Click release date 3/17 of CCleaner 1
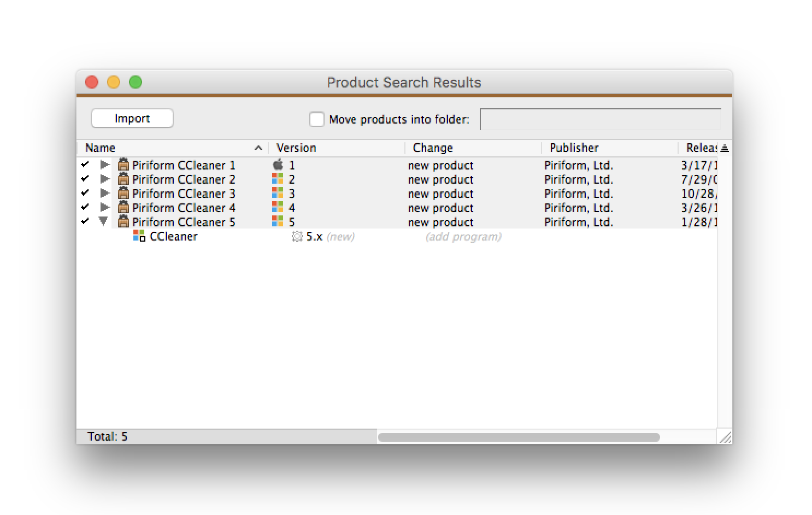This screenshot has width=812, height=515. pos(699,166)
